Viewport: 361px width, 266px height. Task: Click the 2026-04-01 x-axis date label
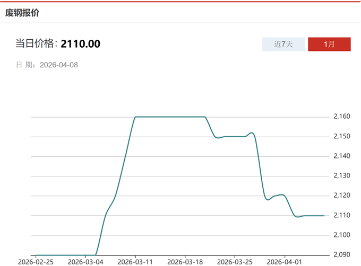[x=285, y=261]
